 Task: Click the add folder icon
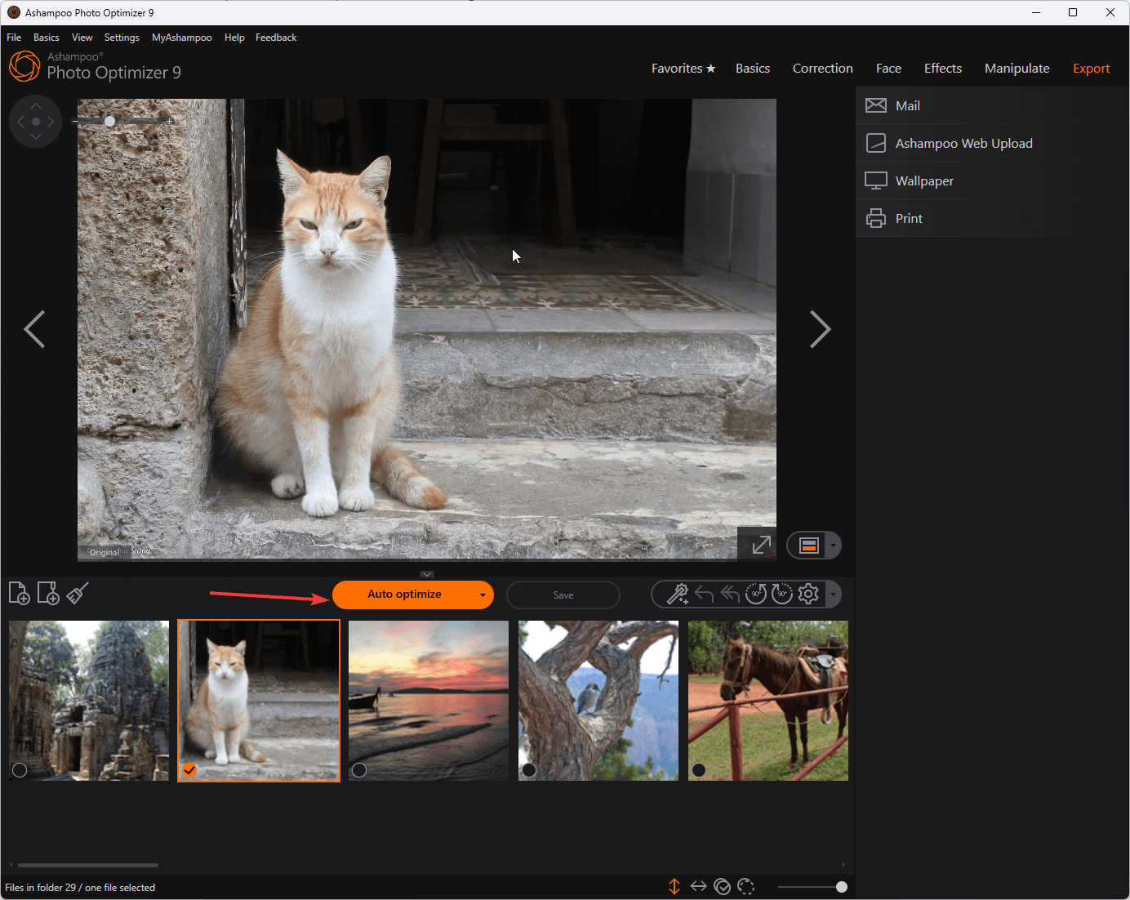tap(48, 594)
